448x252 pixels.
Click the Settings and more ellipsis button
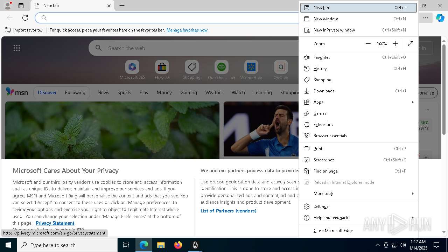pos(426,18)
